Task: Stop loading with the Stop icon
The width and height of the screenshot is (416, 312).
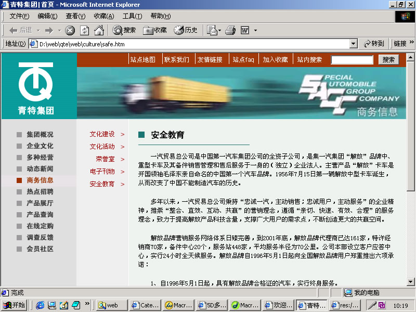Action: tap(70, 31)
